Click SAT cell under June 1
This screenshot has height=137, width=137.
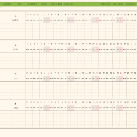(45, 108)
